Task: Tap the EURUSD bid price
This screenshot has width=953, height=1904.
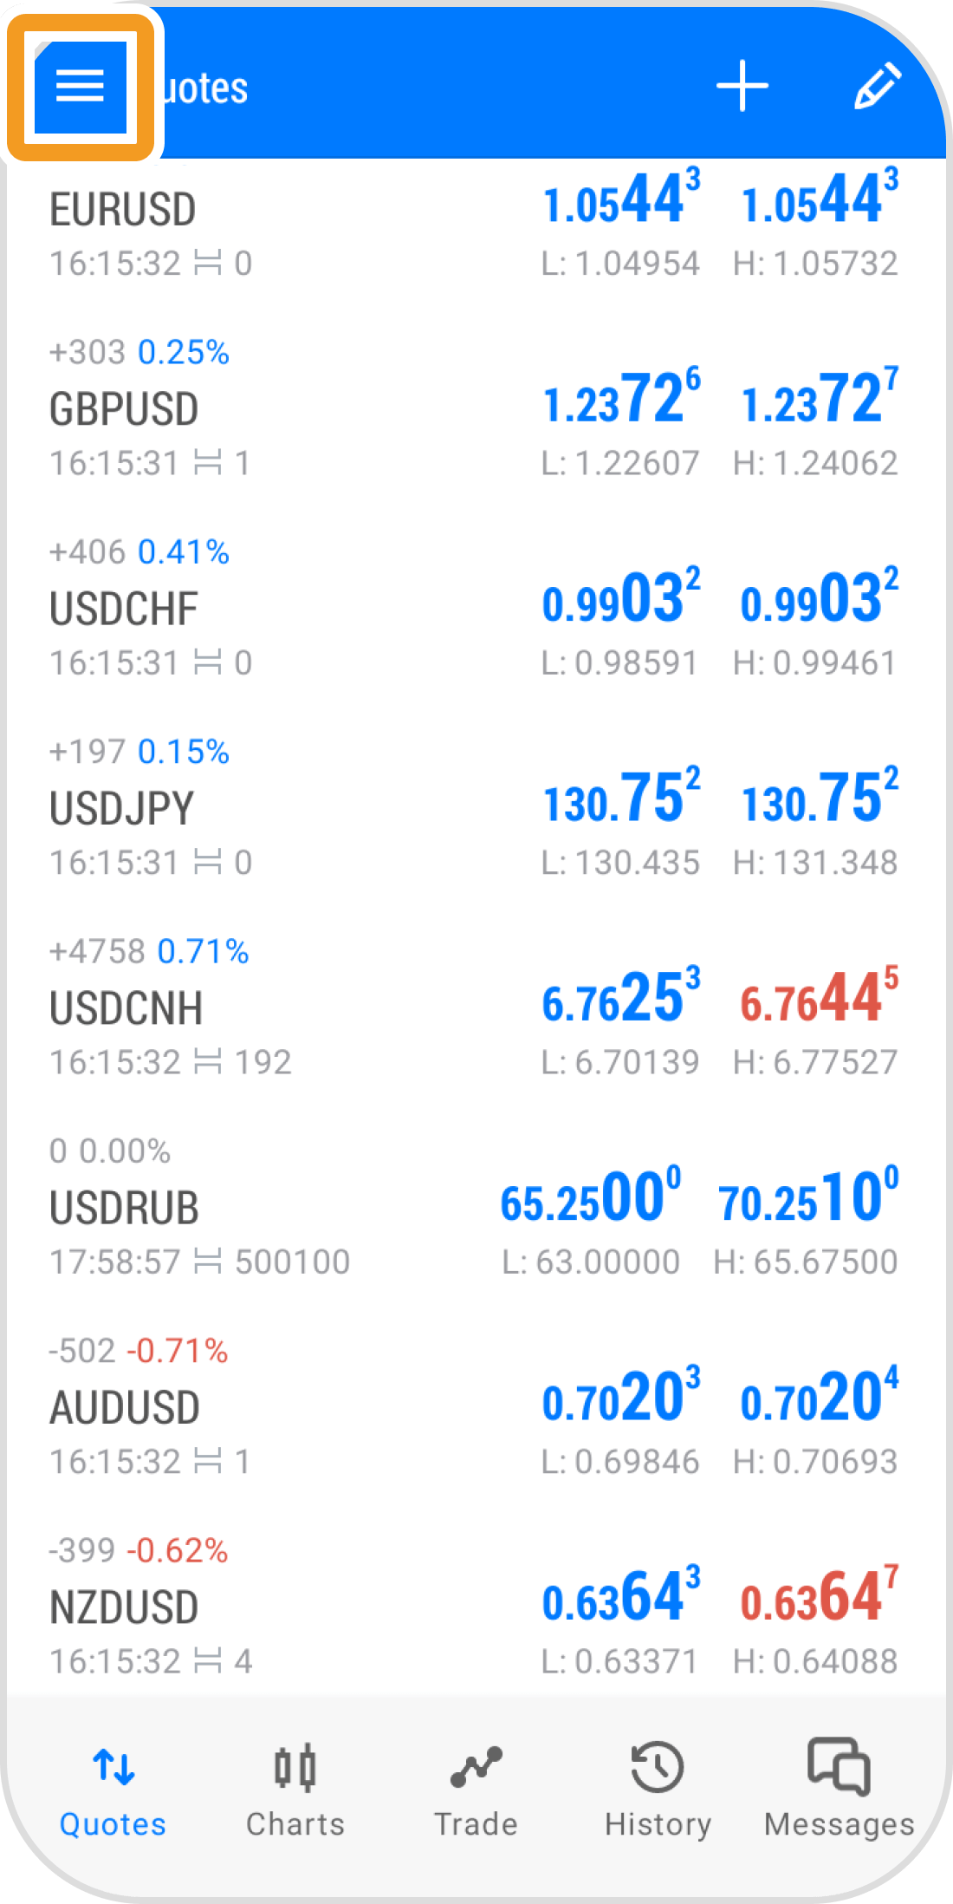Action: pyautogui.click(x=620, y=200)
